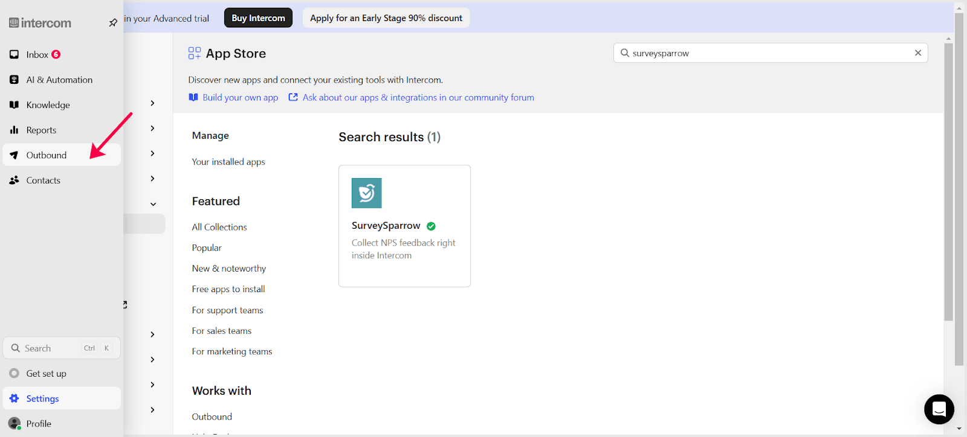Open the Reports section

[x=41, y=130]
